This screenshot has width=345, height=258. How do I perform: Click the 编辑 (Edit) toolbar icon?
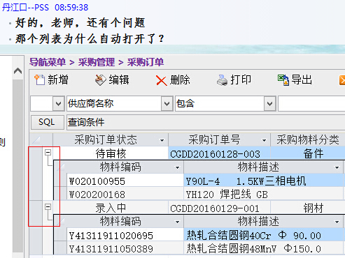(101, 80)
